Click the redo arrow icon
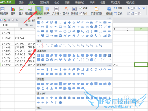The height and width of the screenshot is (111, 148). (x=21, y=20)
